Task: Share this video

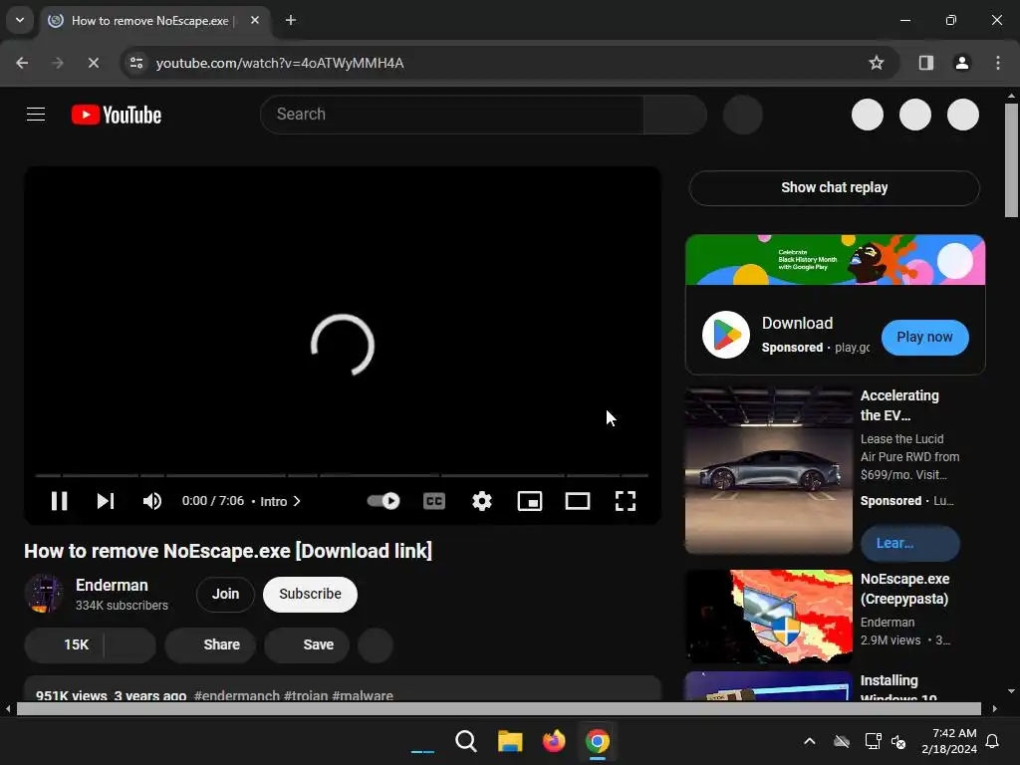Action: pos(210,644)
